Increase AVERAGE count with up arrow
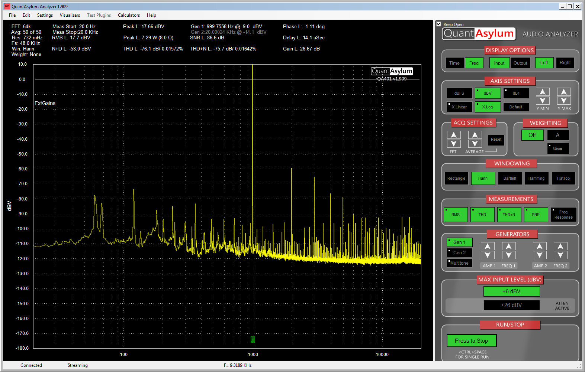This screenshot has width=585, height=372. click(475, 135)
